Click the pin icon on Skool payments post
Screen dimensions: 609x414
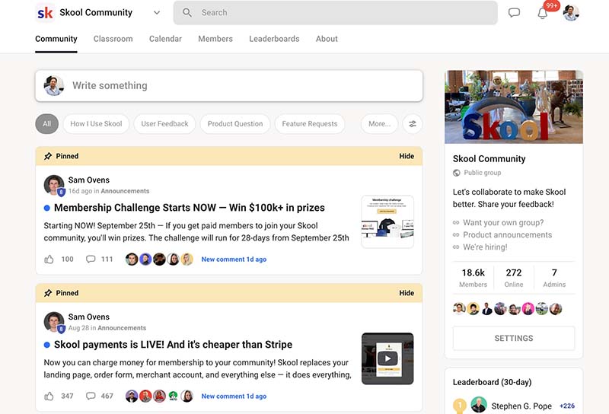pyautogui.click(x=48, y=293)
